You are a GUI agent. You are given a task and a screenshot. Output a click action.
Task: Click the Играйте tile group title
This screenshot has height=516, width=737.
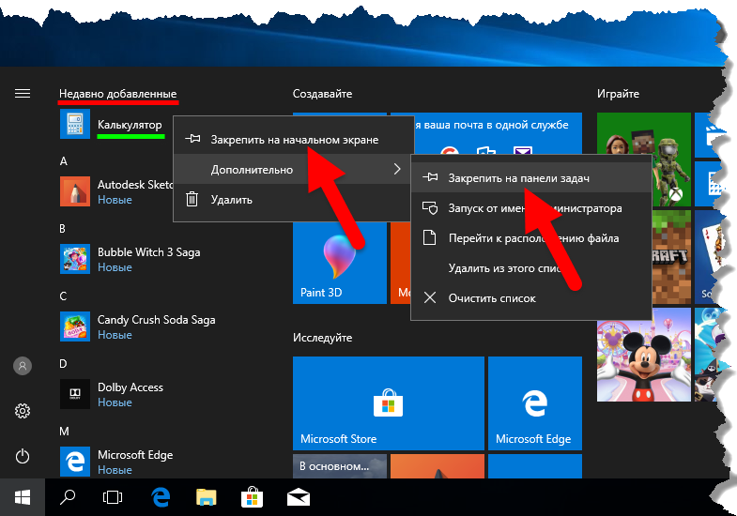pos(618,94)
